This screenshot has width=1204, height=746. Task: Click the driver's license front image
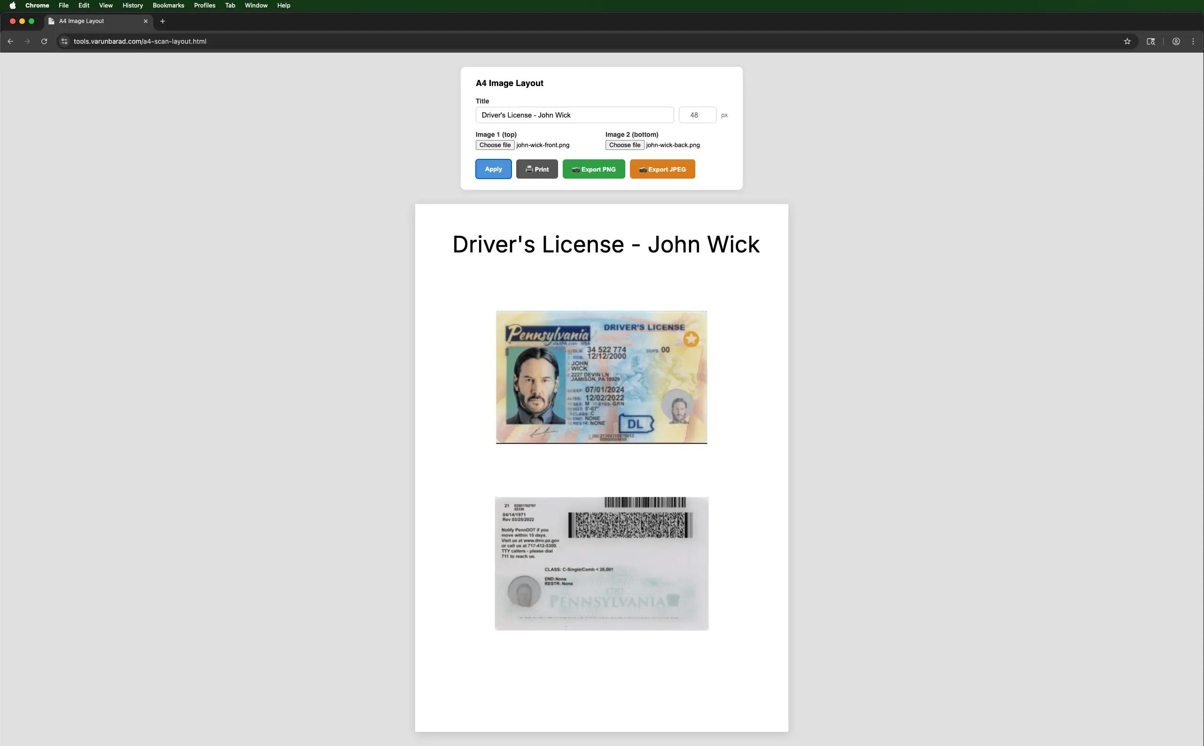601,377
